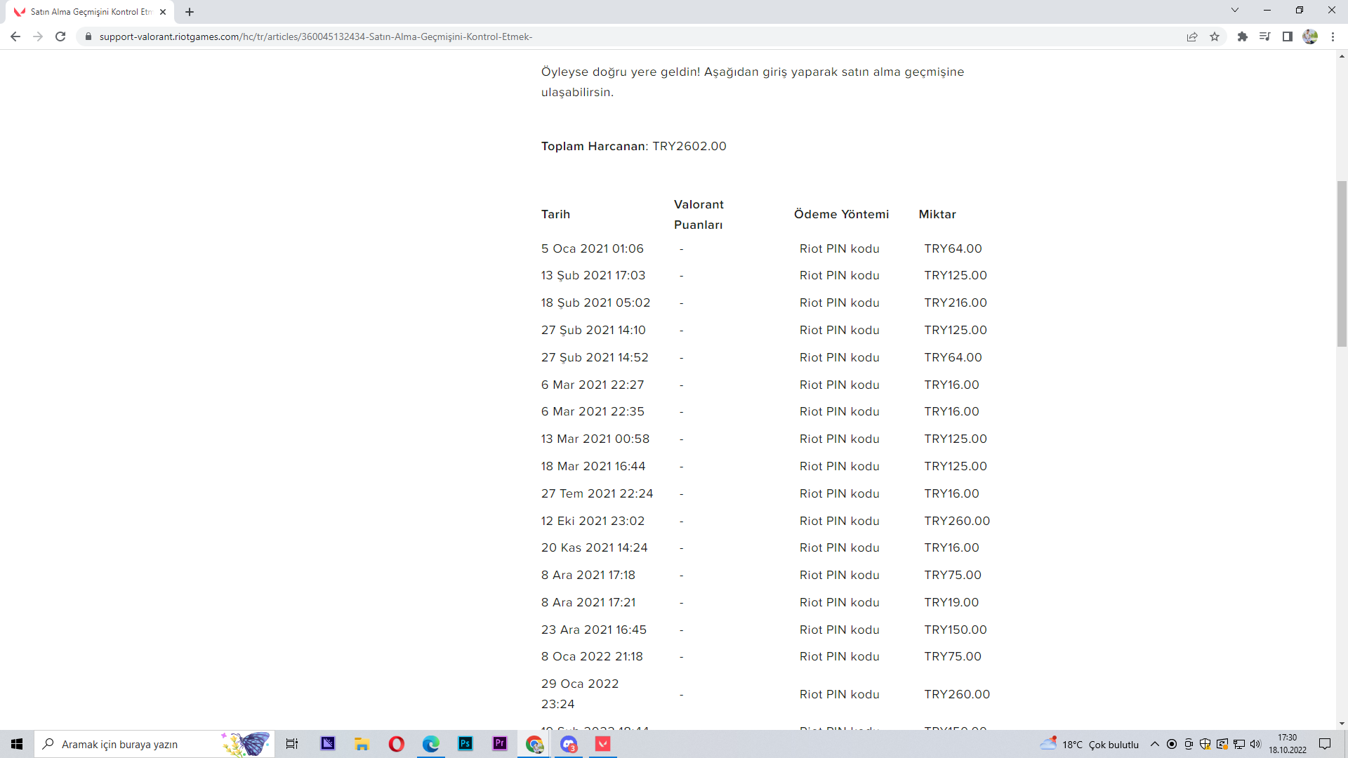Screen dimensions: 1348x758
Task: Select the date 13 Şub 2021 17:03
Action: pyautogui.click(x=593, y=275)
